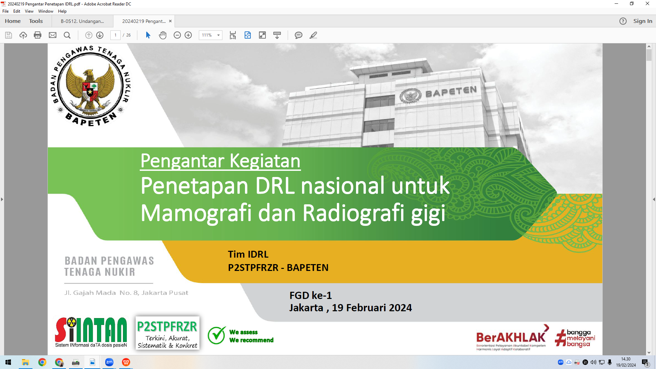
Task: Expand the right tools pane arrow
Action: [654, 199]
